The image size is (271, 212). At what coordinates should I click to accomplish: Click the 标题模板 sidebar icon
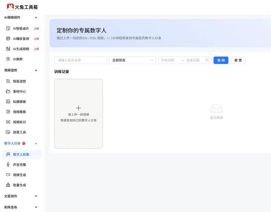pos(8,101)
